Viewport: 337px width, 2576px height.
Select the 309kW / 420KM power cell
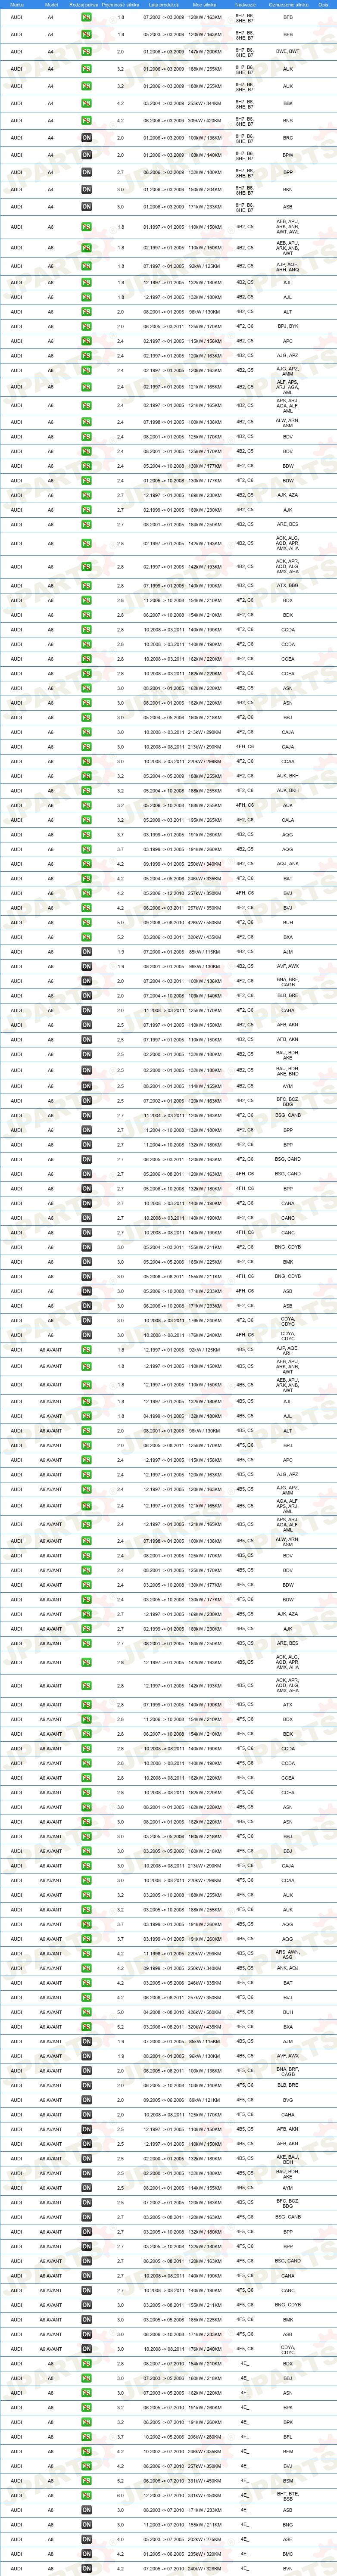pos(205,120)
